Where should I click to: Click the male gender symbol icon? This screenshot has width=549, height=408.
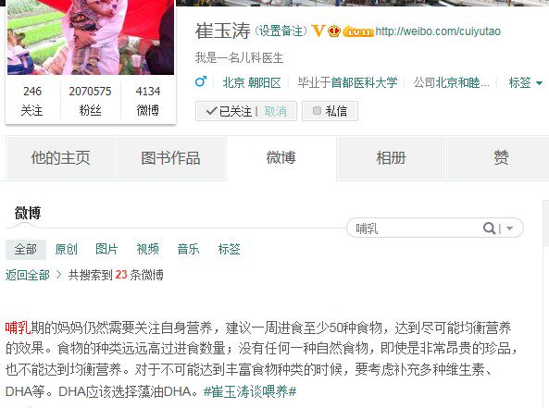pyautogui.click(x=201, y=82)
